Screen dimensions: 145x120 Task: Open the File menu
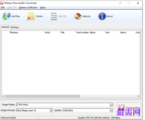pos(3,8)
